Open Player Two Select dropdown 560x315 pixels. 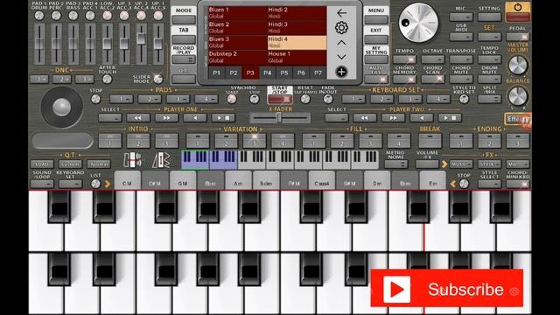[x=336, y=117]
